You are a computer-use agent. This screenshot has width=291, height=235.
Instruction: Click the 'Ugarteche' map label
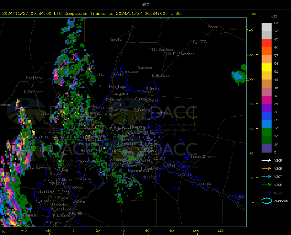[87, 162]
